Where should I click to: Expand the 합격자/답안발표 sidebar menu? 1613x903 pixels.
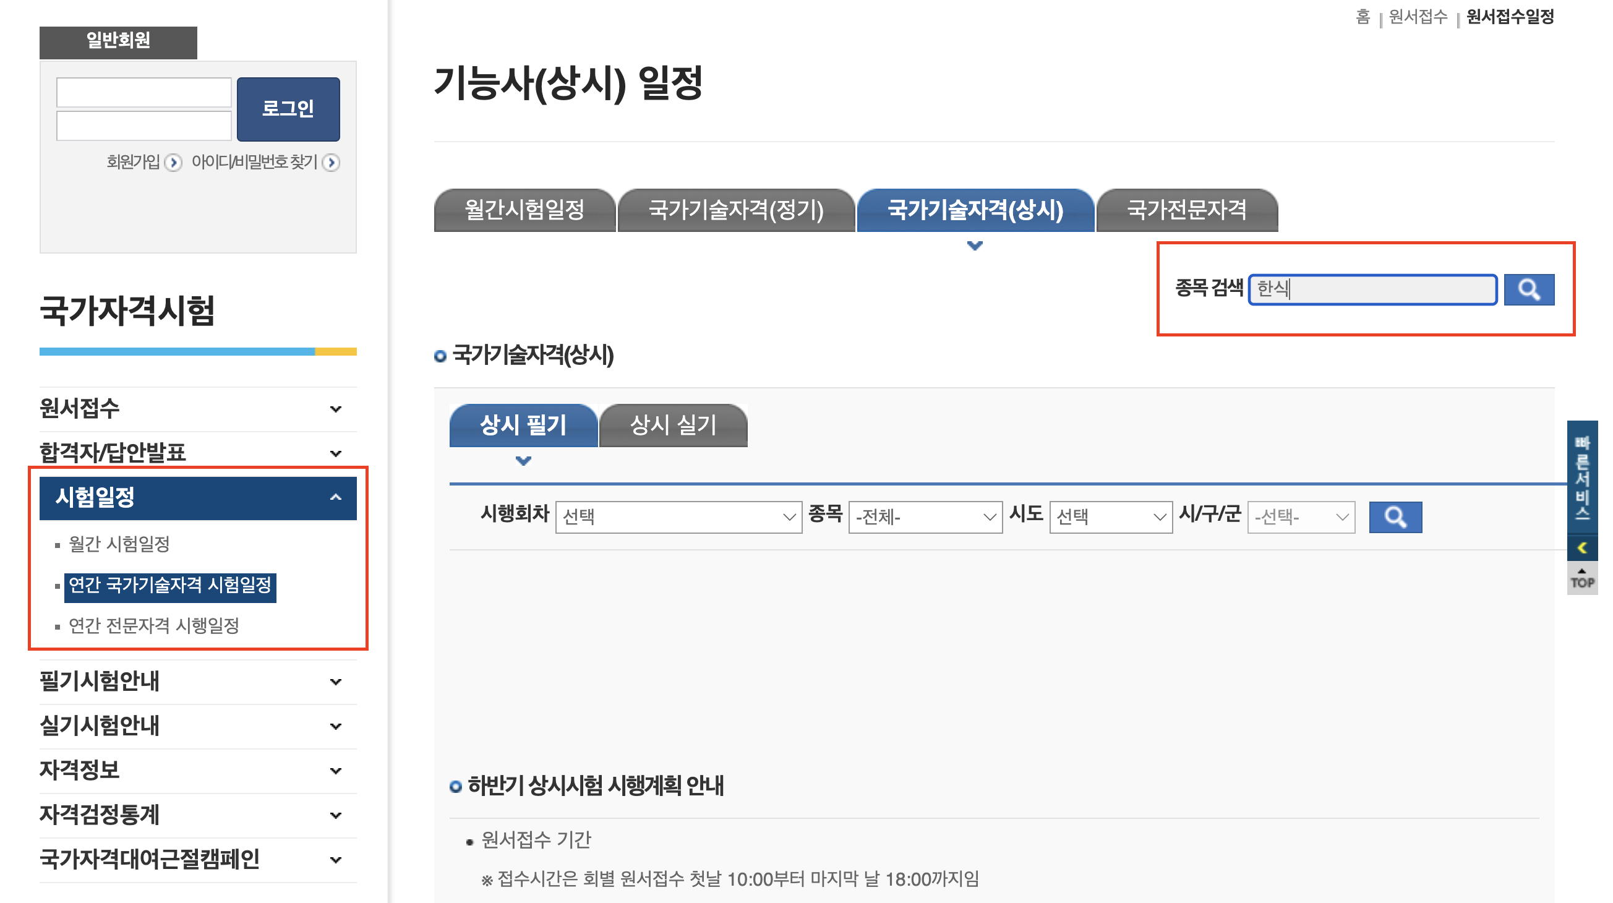tap(336, 453)
